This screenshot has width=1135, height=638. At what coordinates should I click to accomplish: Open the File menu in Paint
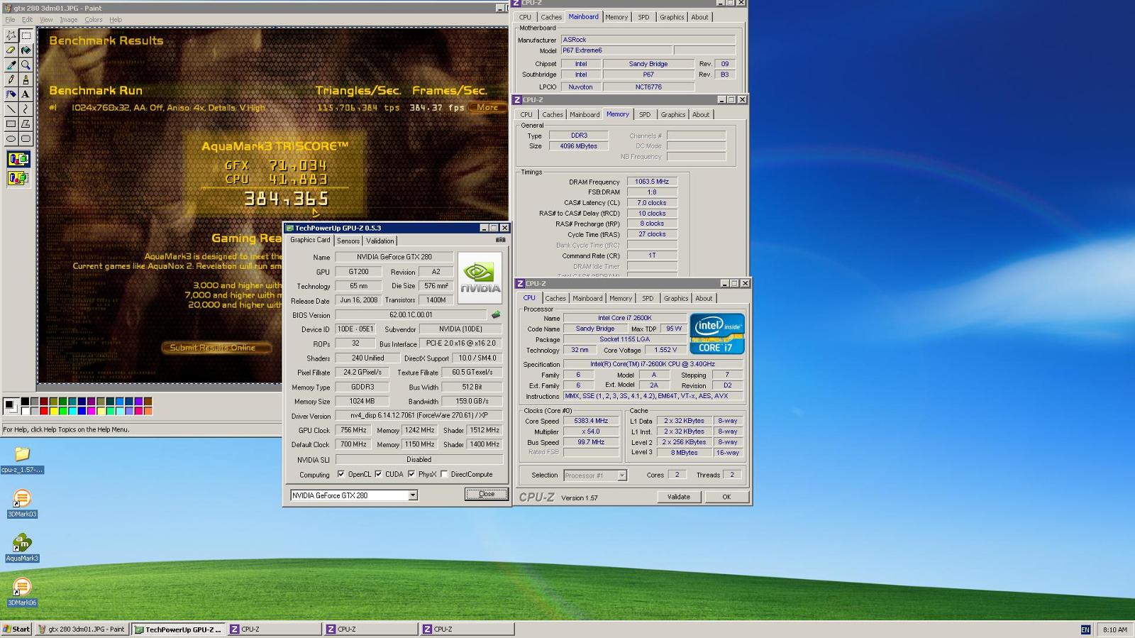pyautogui.click(x=10, y=19)
